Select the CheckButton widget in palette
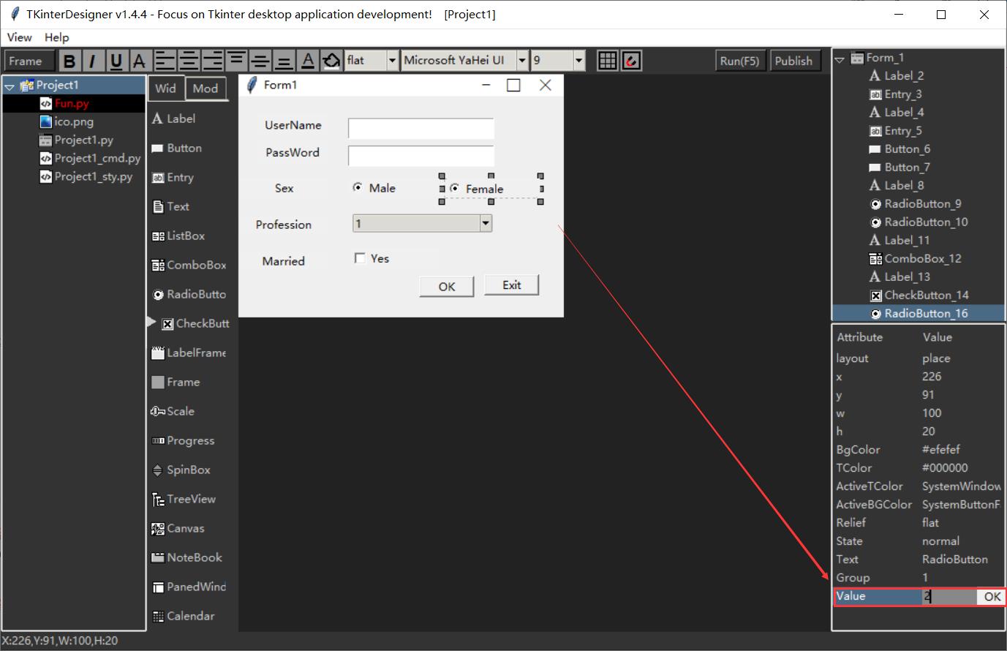The height and width of the screenshot is (651, 1007). [x=195, y=323]
